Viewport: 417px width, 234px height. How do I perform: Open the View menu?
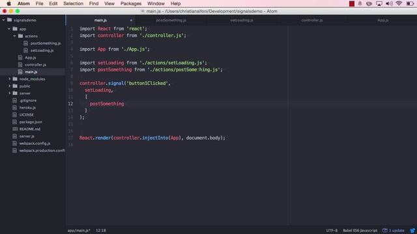coord(109,3)
